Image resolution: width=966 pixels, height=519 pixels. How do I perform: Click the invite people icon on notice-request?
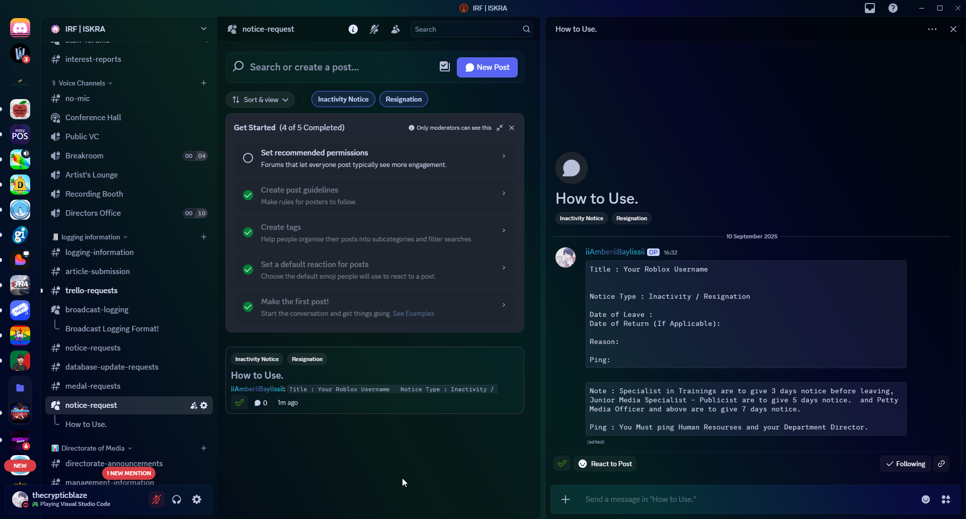click(x=194, y=405)
